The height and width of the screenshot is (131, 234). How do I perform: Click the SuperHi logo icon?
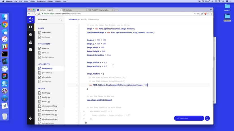tap(31, 19)
